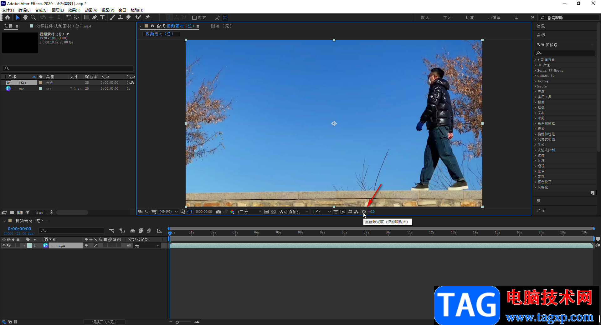The width and height of the screenshot is (601, 325).
Task: Click the +0.0 exposure value
Action: point(371,212)
